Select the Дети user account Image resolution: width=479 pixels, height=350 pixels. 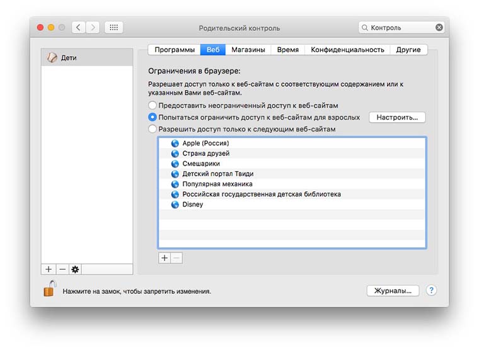click(x=87, y=57)
